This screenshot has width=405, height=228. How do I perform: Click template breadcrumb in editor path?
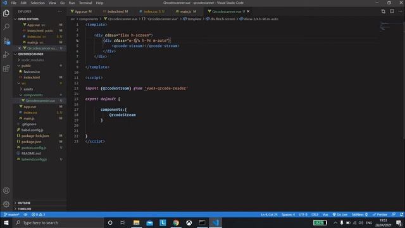192,19
